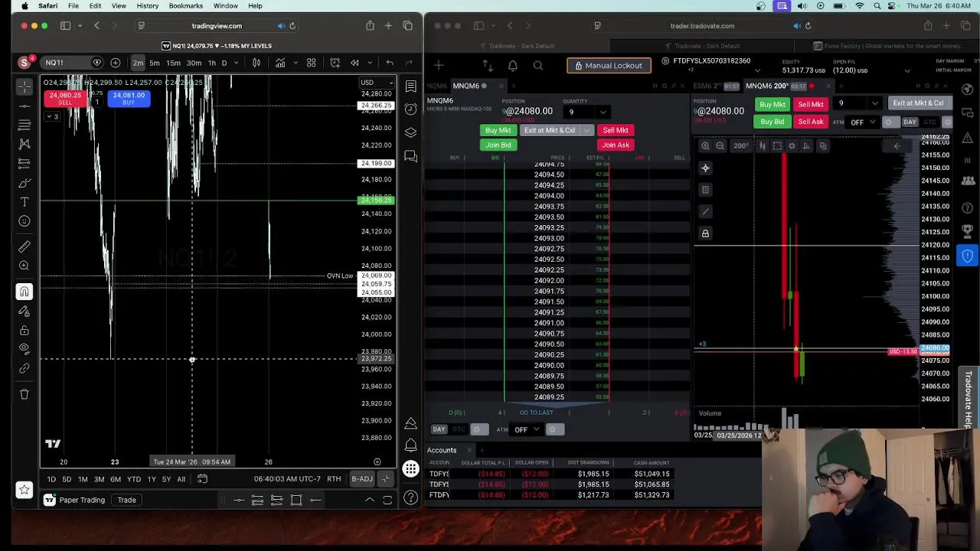This screenshot has height=551, width=980.
Task: Click the trash remove objects icon
Action: click(x=24, y=394)
